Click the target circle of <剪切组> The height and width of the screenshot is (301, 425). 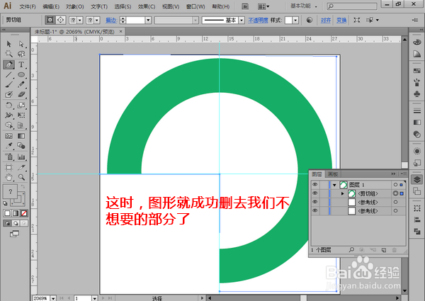pos(396,193)
